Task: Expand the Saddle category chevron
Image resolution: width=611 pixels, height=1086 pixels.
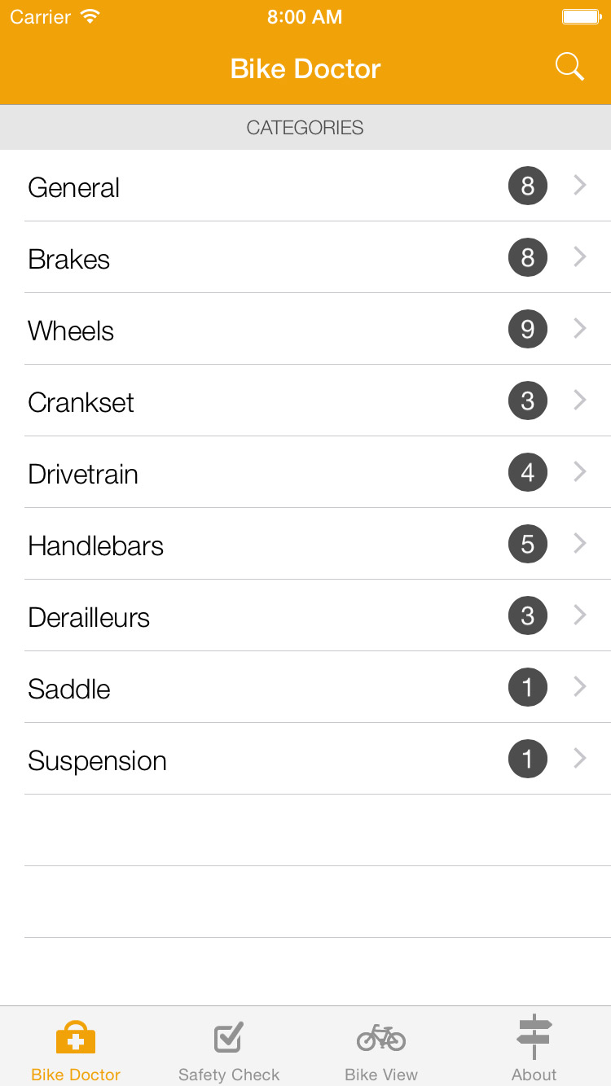Action: tap(580, 688)
